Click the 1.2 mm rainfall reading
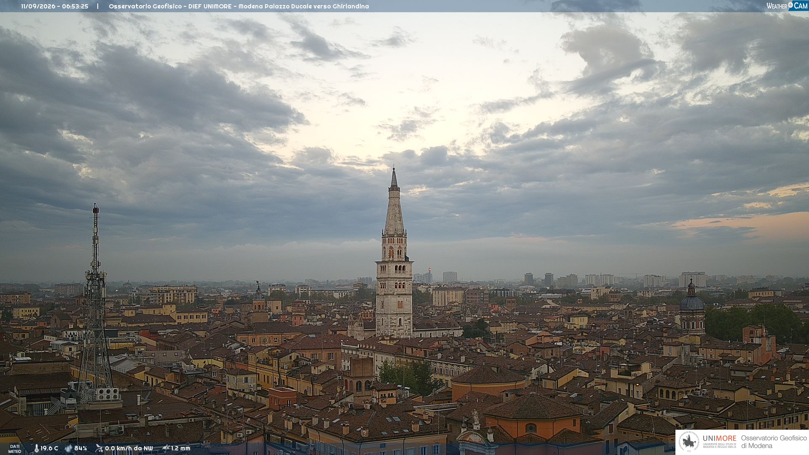The height and width of the screenshot is (455, 809). [x=181, y=448]
